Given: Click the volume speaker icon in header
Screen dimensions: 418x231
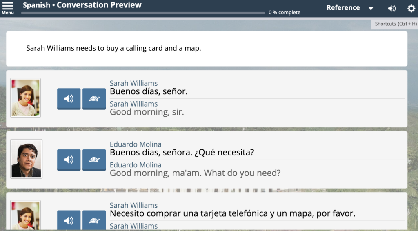Looking at the screenshot, I should coord(391,9).
